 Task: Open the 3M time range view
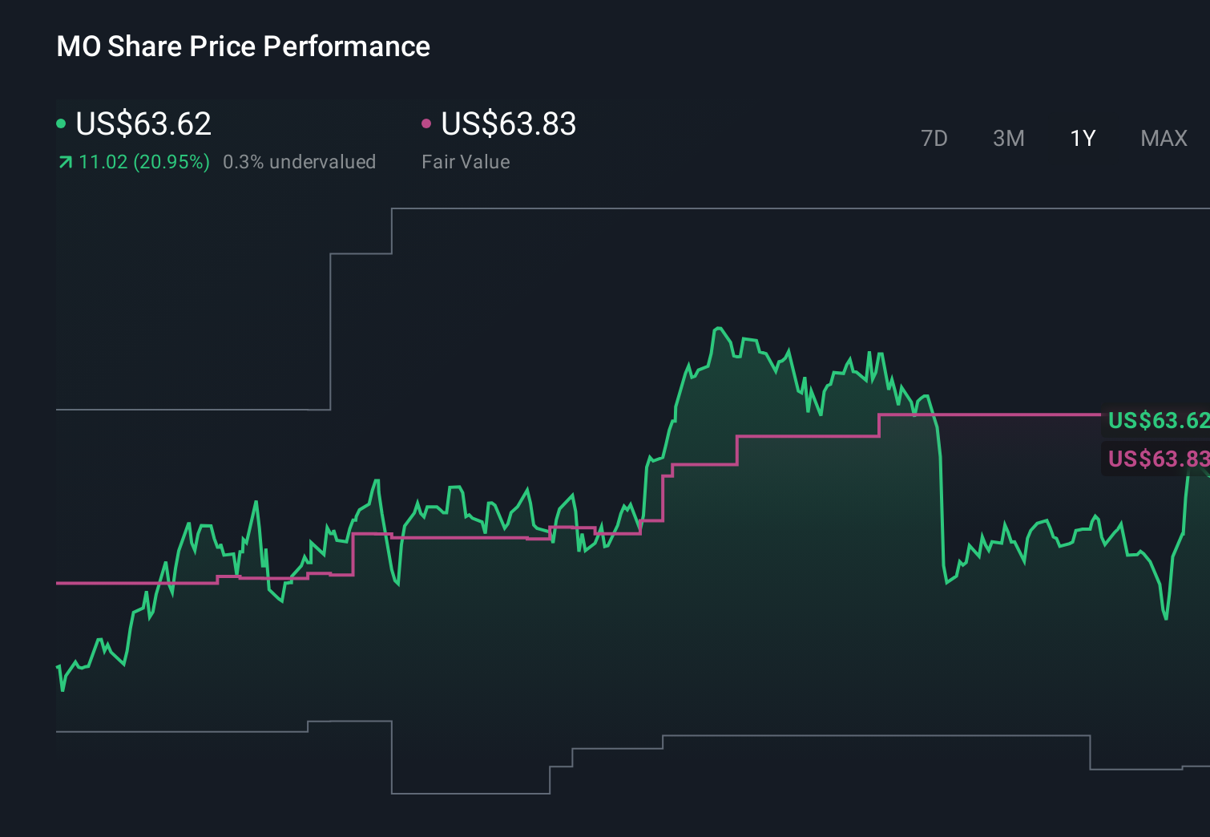(1008, 138)
